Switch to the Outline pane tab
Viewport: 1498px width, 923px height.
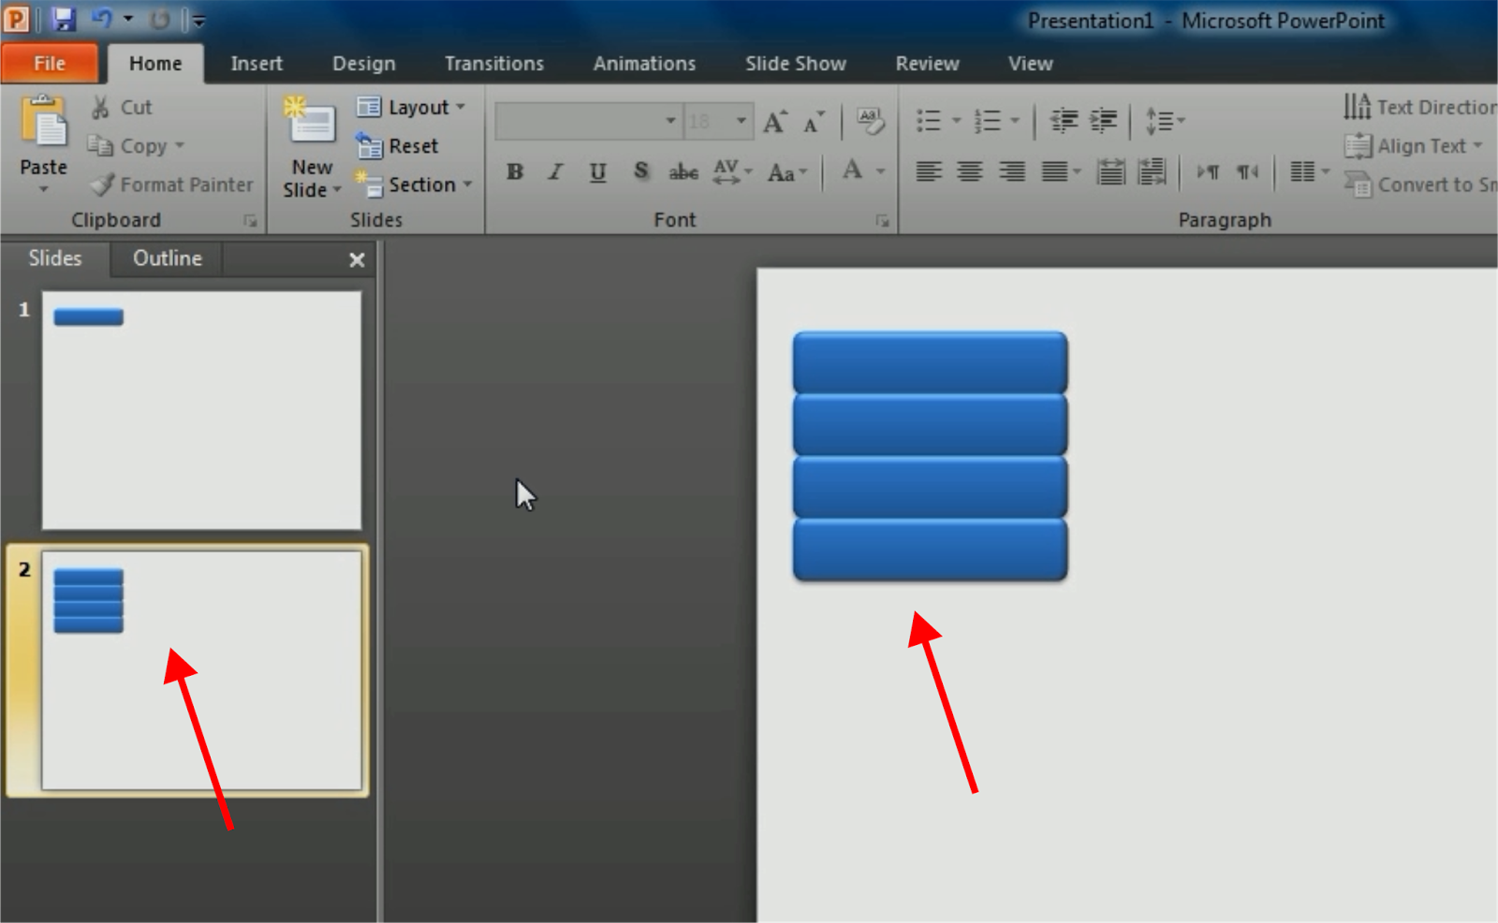[168, 258]
